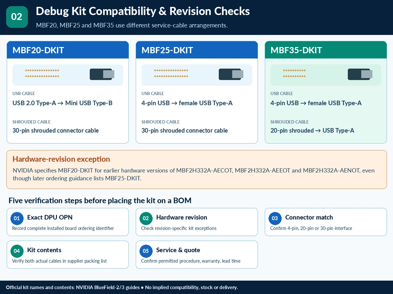Click '4-pin USB → female USB Type-A' in MBF25-DKIT card
The height and width of the screenshot is (294, 393).
coord(187,103)
